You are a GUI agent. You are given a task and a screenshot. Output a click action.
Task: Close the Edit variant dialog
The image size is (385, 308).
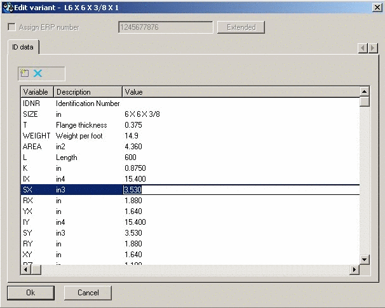(x=377, y=8)
